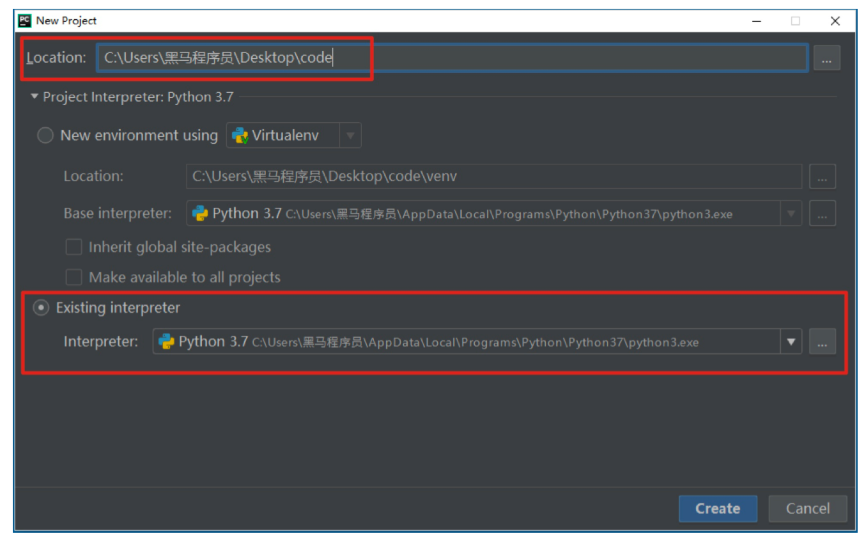Screen dimensions: 866x538
Task: Click the "New Project" window title
Action: tap(66, 20)
